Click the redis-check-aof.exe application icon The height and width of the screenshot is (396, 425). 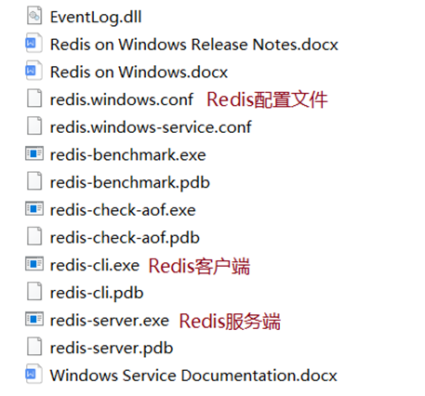click(34, 209)
